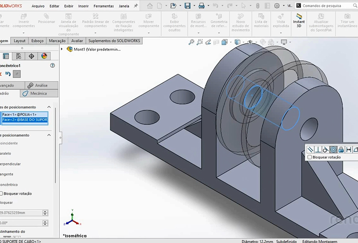
Task: Click the lock mate icon in popup toolbar
Action: pos(341,149)
